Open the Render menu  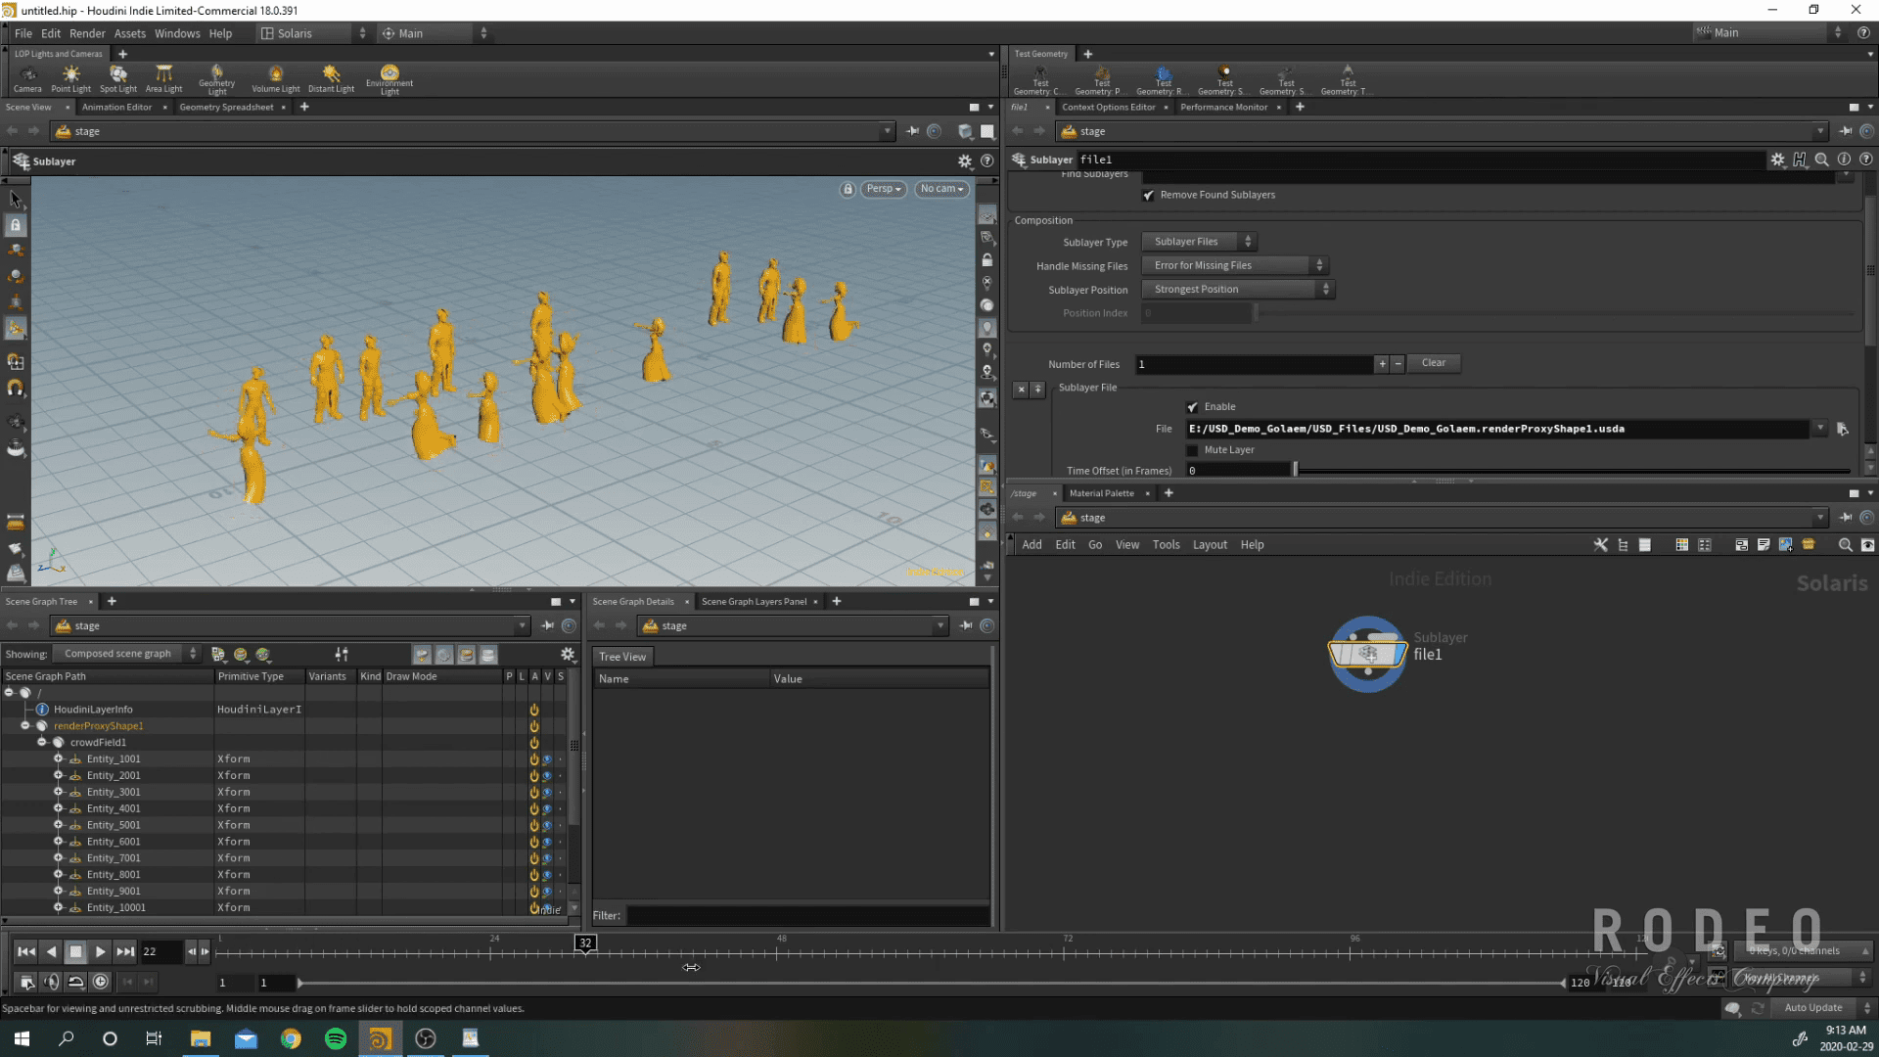click(x=87, y=33)
